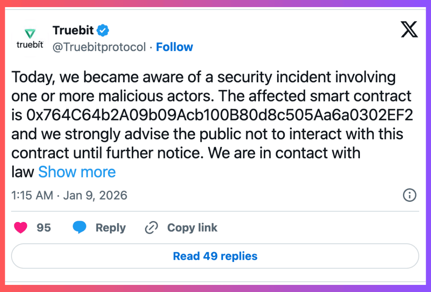Follow the Truebit account
Image resolution: width=431 pixels, height=292 pixels.
(x=174, y=47)
